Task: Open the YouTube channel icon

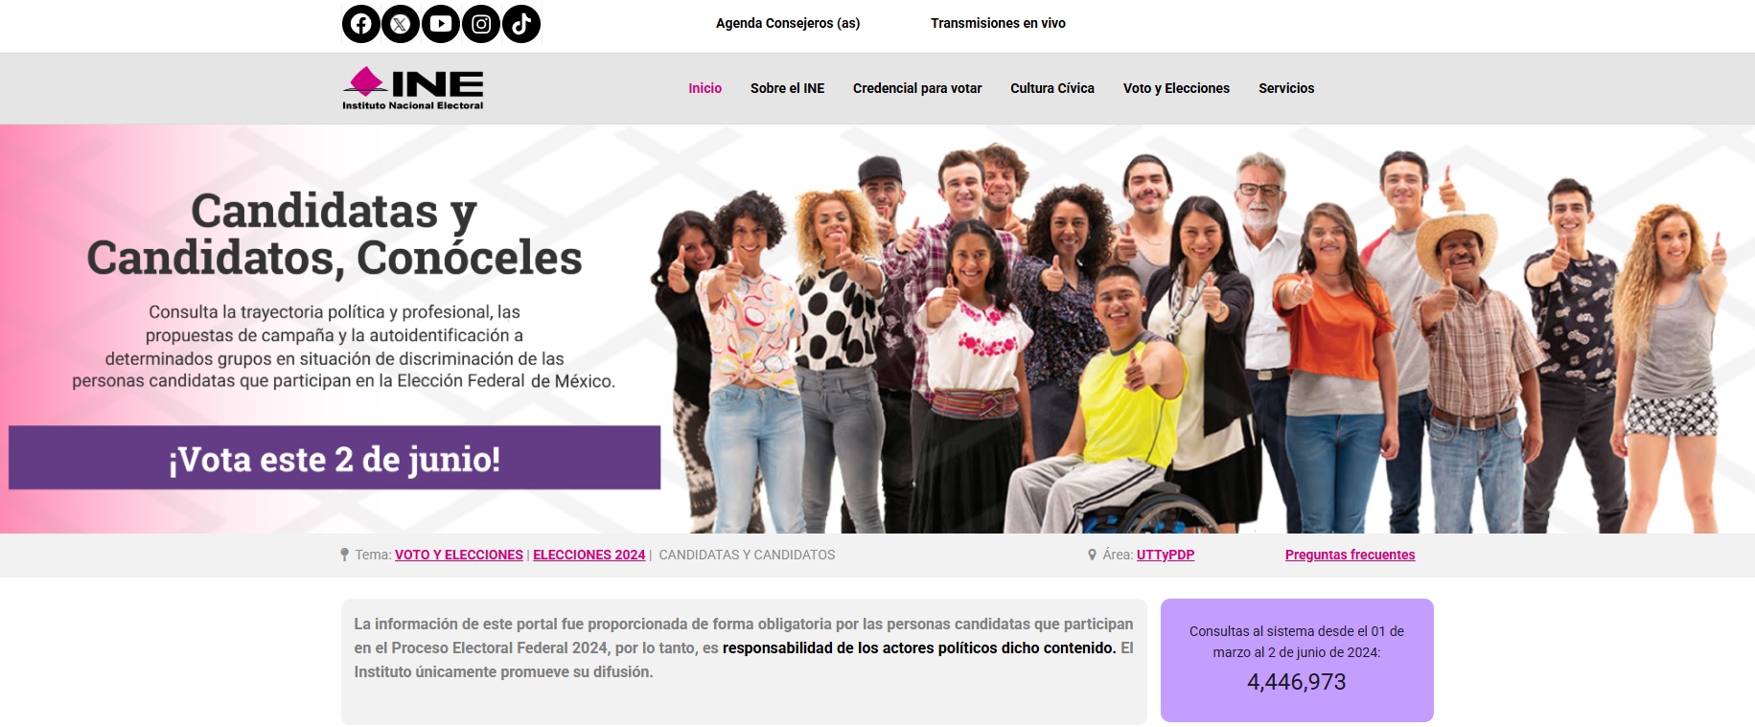Action: 441,24
